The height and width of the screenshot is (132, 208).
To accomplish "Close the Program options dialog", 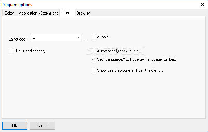I will pos(202,5).
